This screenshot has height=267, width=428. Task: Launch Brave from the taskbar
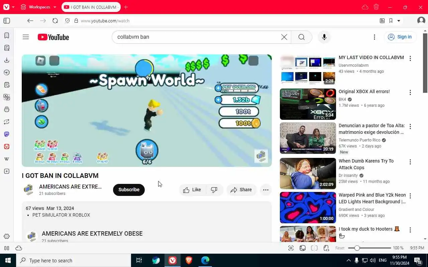click(189, 260)
